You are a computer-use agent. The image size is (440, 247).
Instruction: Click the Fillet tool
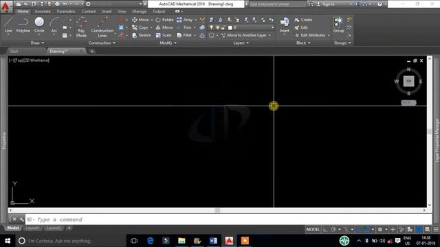[184, 35]
